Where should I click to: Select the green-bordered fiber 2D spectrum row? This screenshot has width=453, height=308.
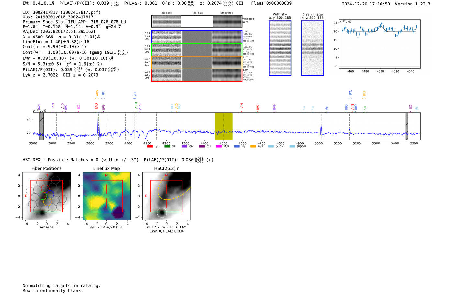point(197,50)
